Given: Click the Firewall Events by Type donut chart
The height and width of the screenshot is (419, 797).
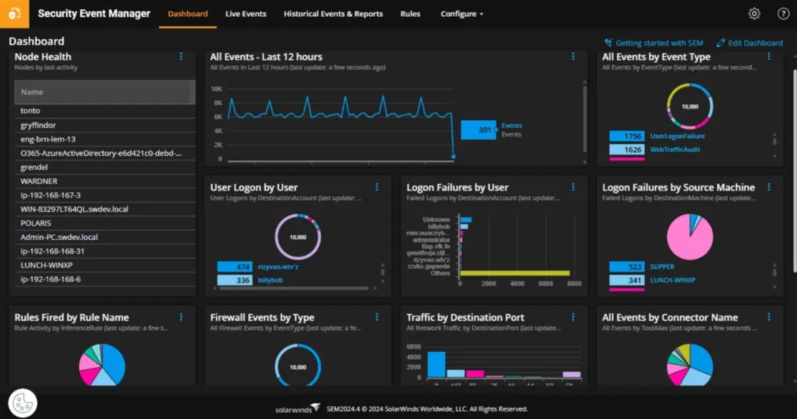Looking at the screenshot, I should point(298,365).
